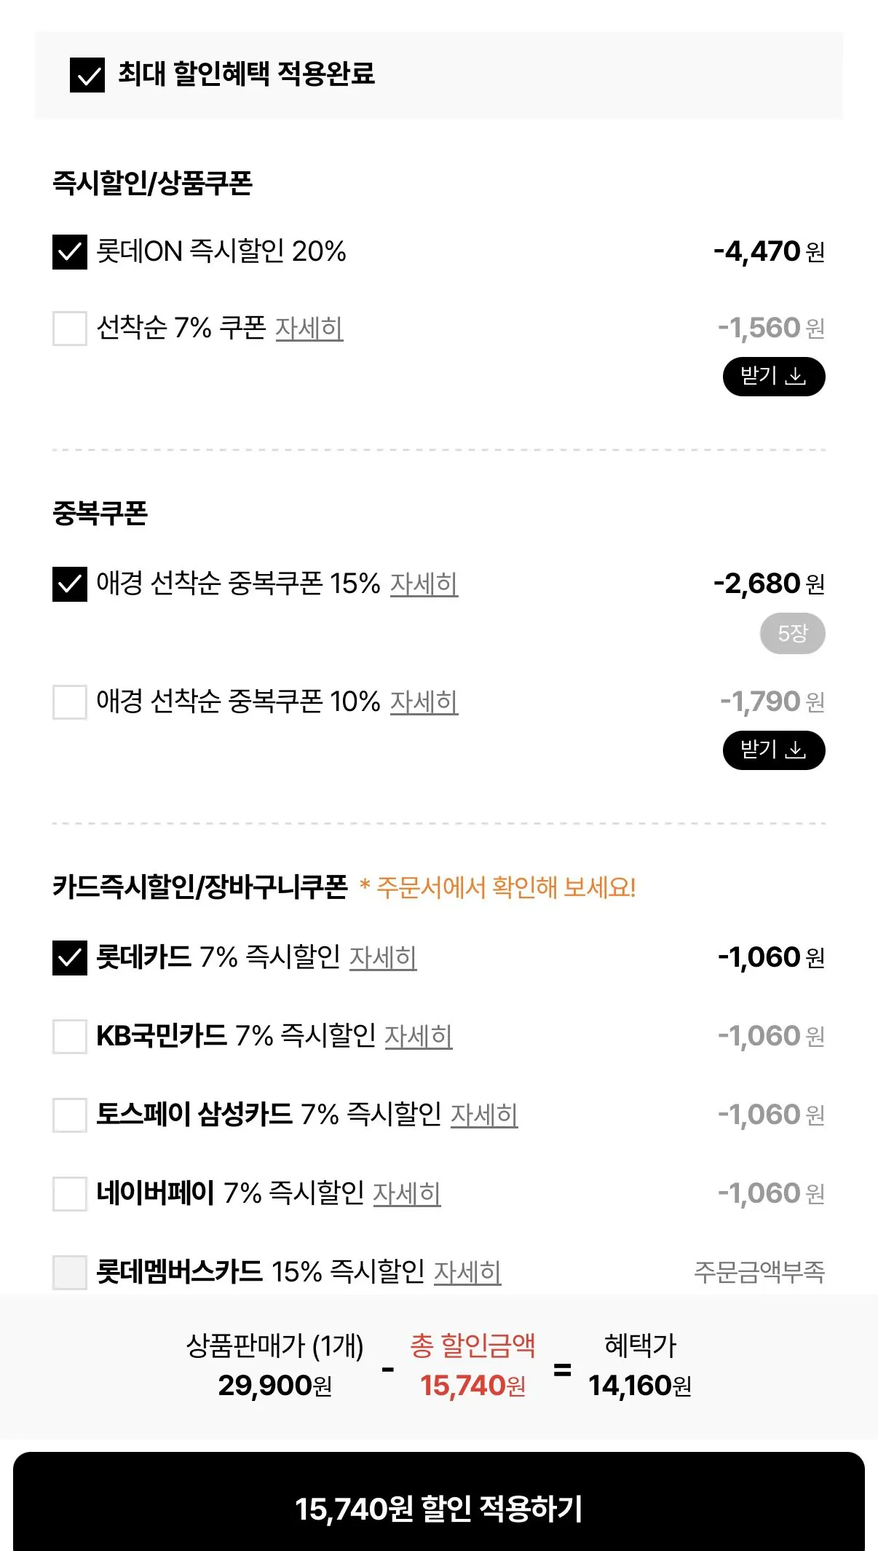
Task: Check 애경 선착순 중복쿠폰 10% checkbox
Action: [x=70, y=702]
